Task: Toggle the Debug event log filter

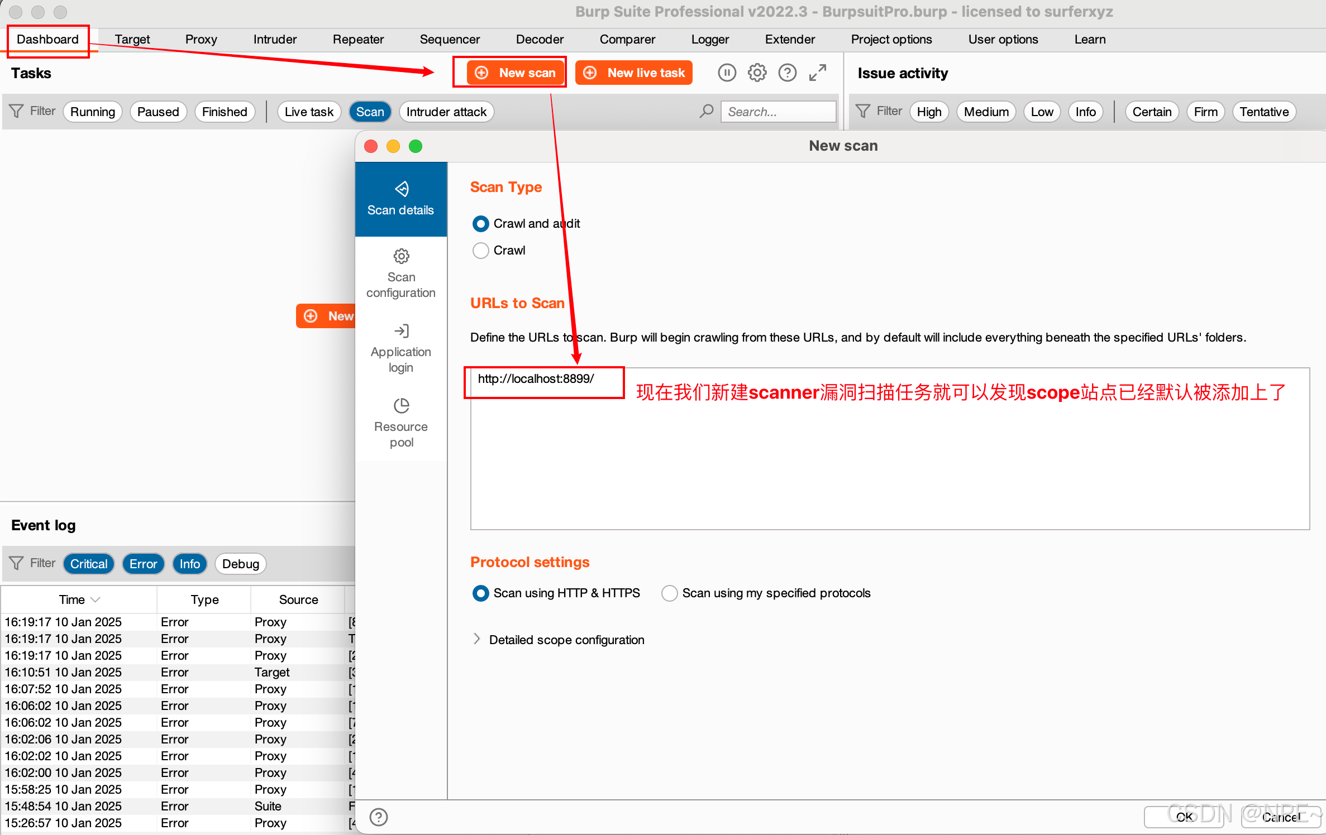Action: tap(240, 564)
